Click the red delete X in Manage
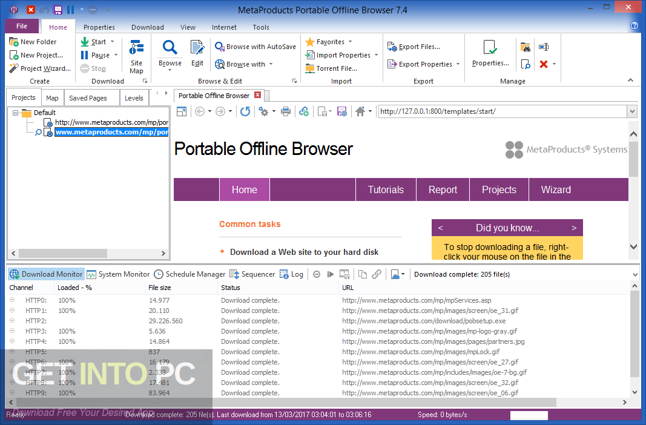The height and width of the screenshot is (425, 646). 544,64
